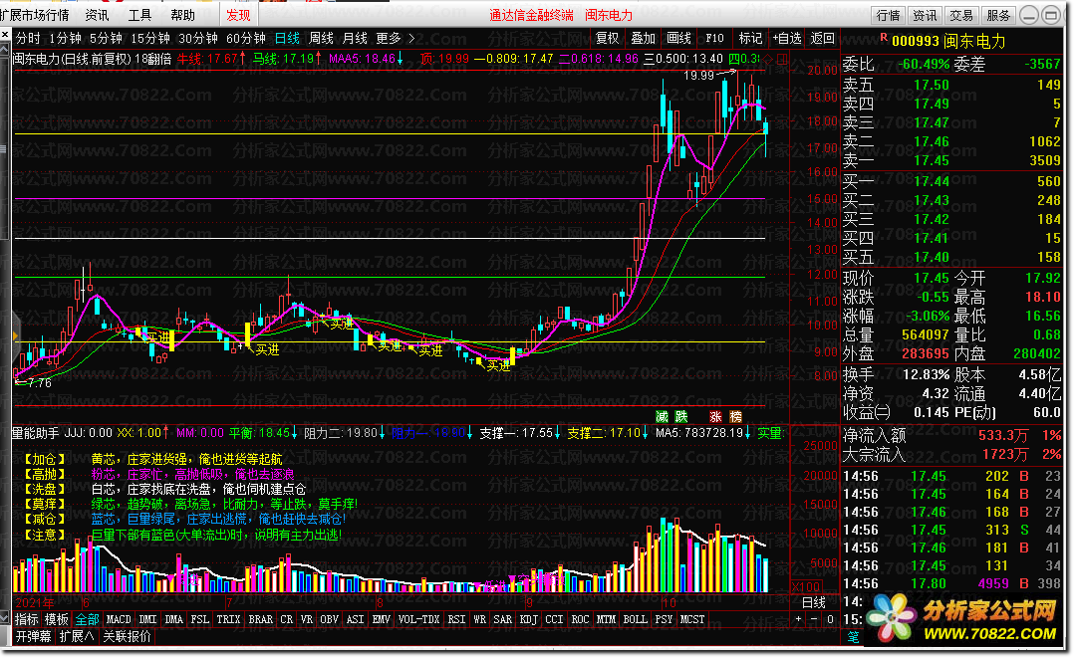
Task: Open F10 company info
Action: click(714, 39)
